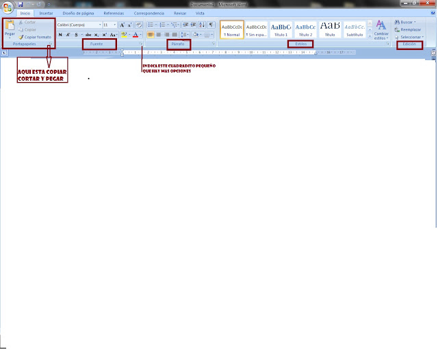The image size is (438, 356).
Task: Select the Revisar tab
Action: pos(180,13)
